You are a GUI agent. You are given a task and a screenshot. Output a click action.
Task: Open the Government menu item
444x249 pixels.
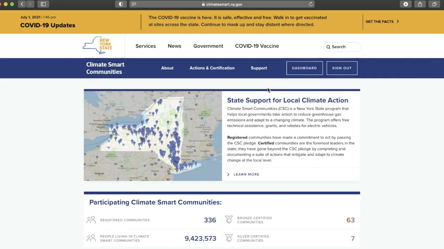208,46
